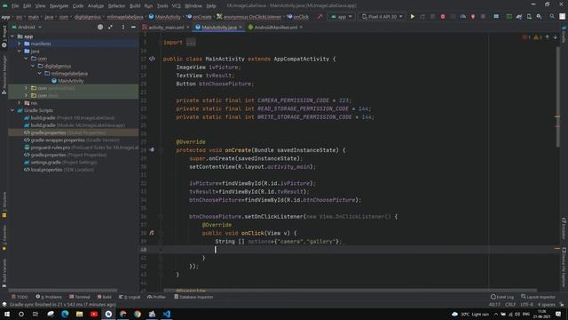The width and height of the screenshot is (568, 320).
Task: Expand the folded import block
Action: click(191, 43)
